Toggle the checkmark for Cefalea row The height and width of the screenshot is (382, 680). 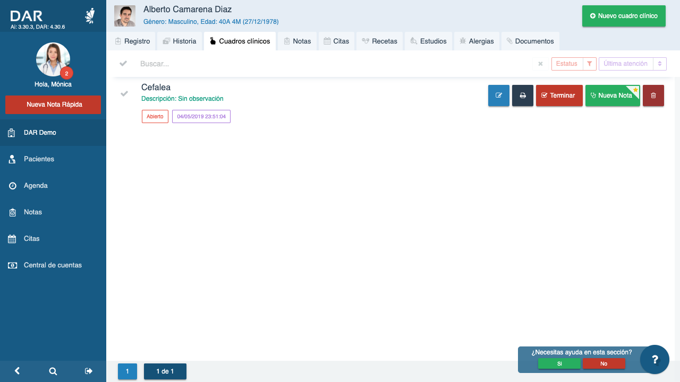(124, 94)
